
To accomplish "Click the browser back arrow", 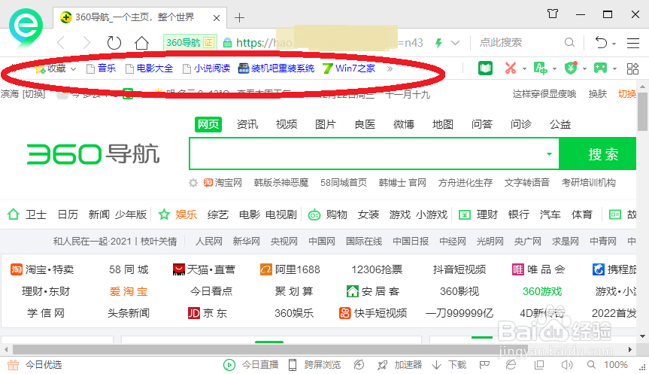I will (x=61, y=43).
